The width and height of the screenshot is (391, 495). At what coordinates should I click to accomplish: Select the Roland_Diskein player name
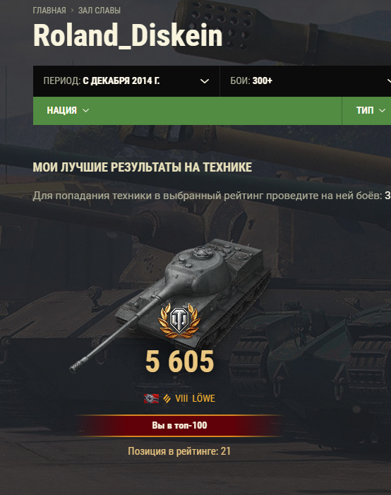pyautogui.click(x=128, y=35)
